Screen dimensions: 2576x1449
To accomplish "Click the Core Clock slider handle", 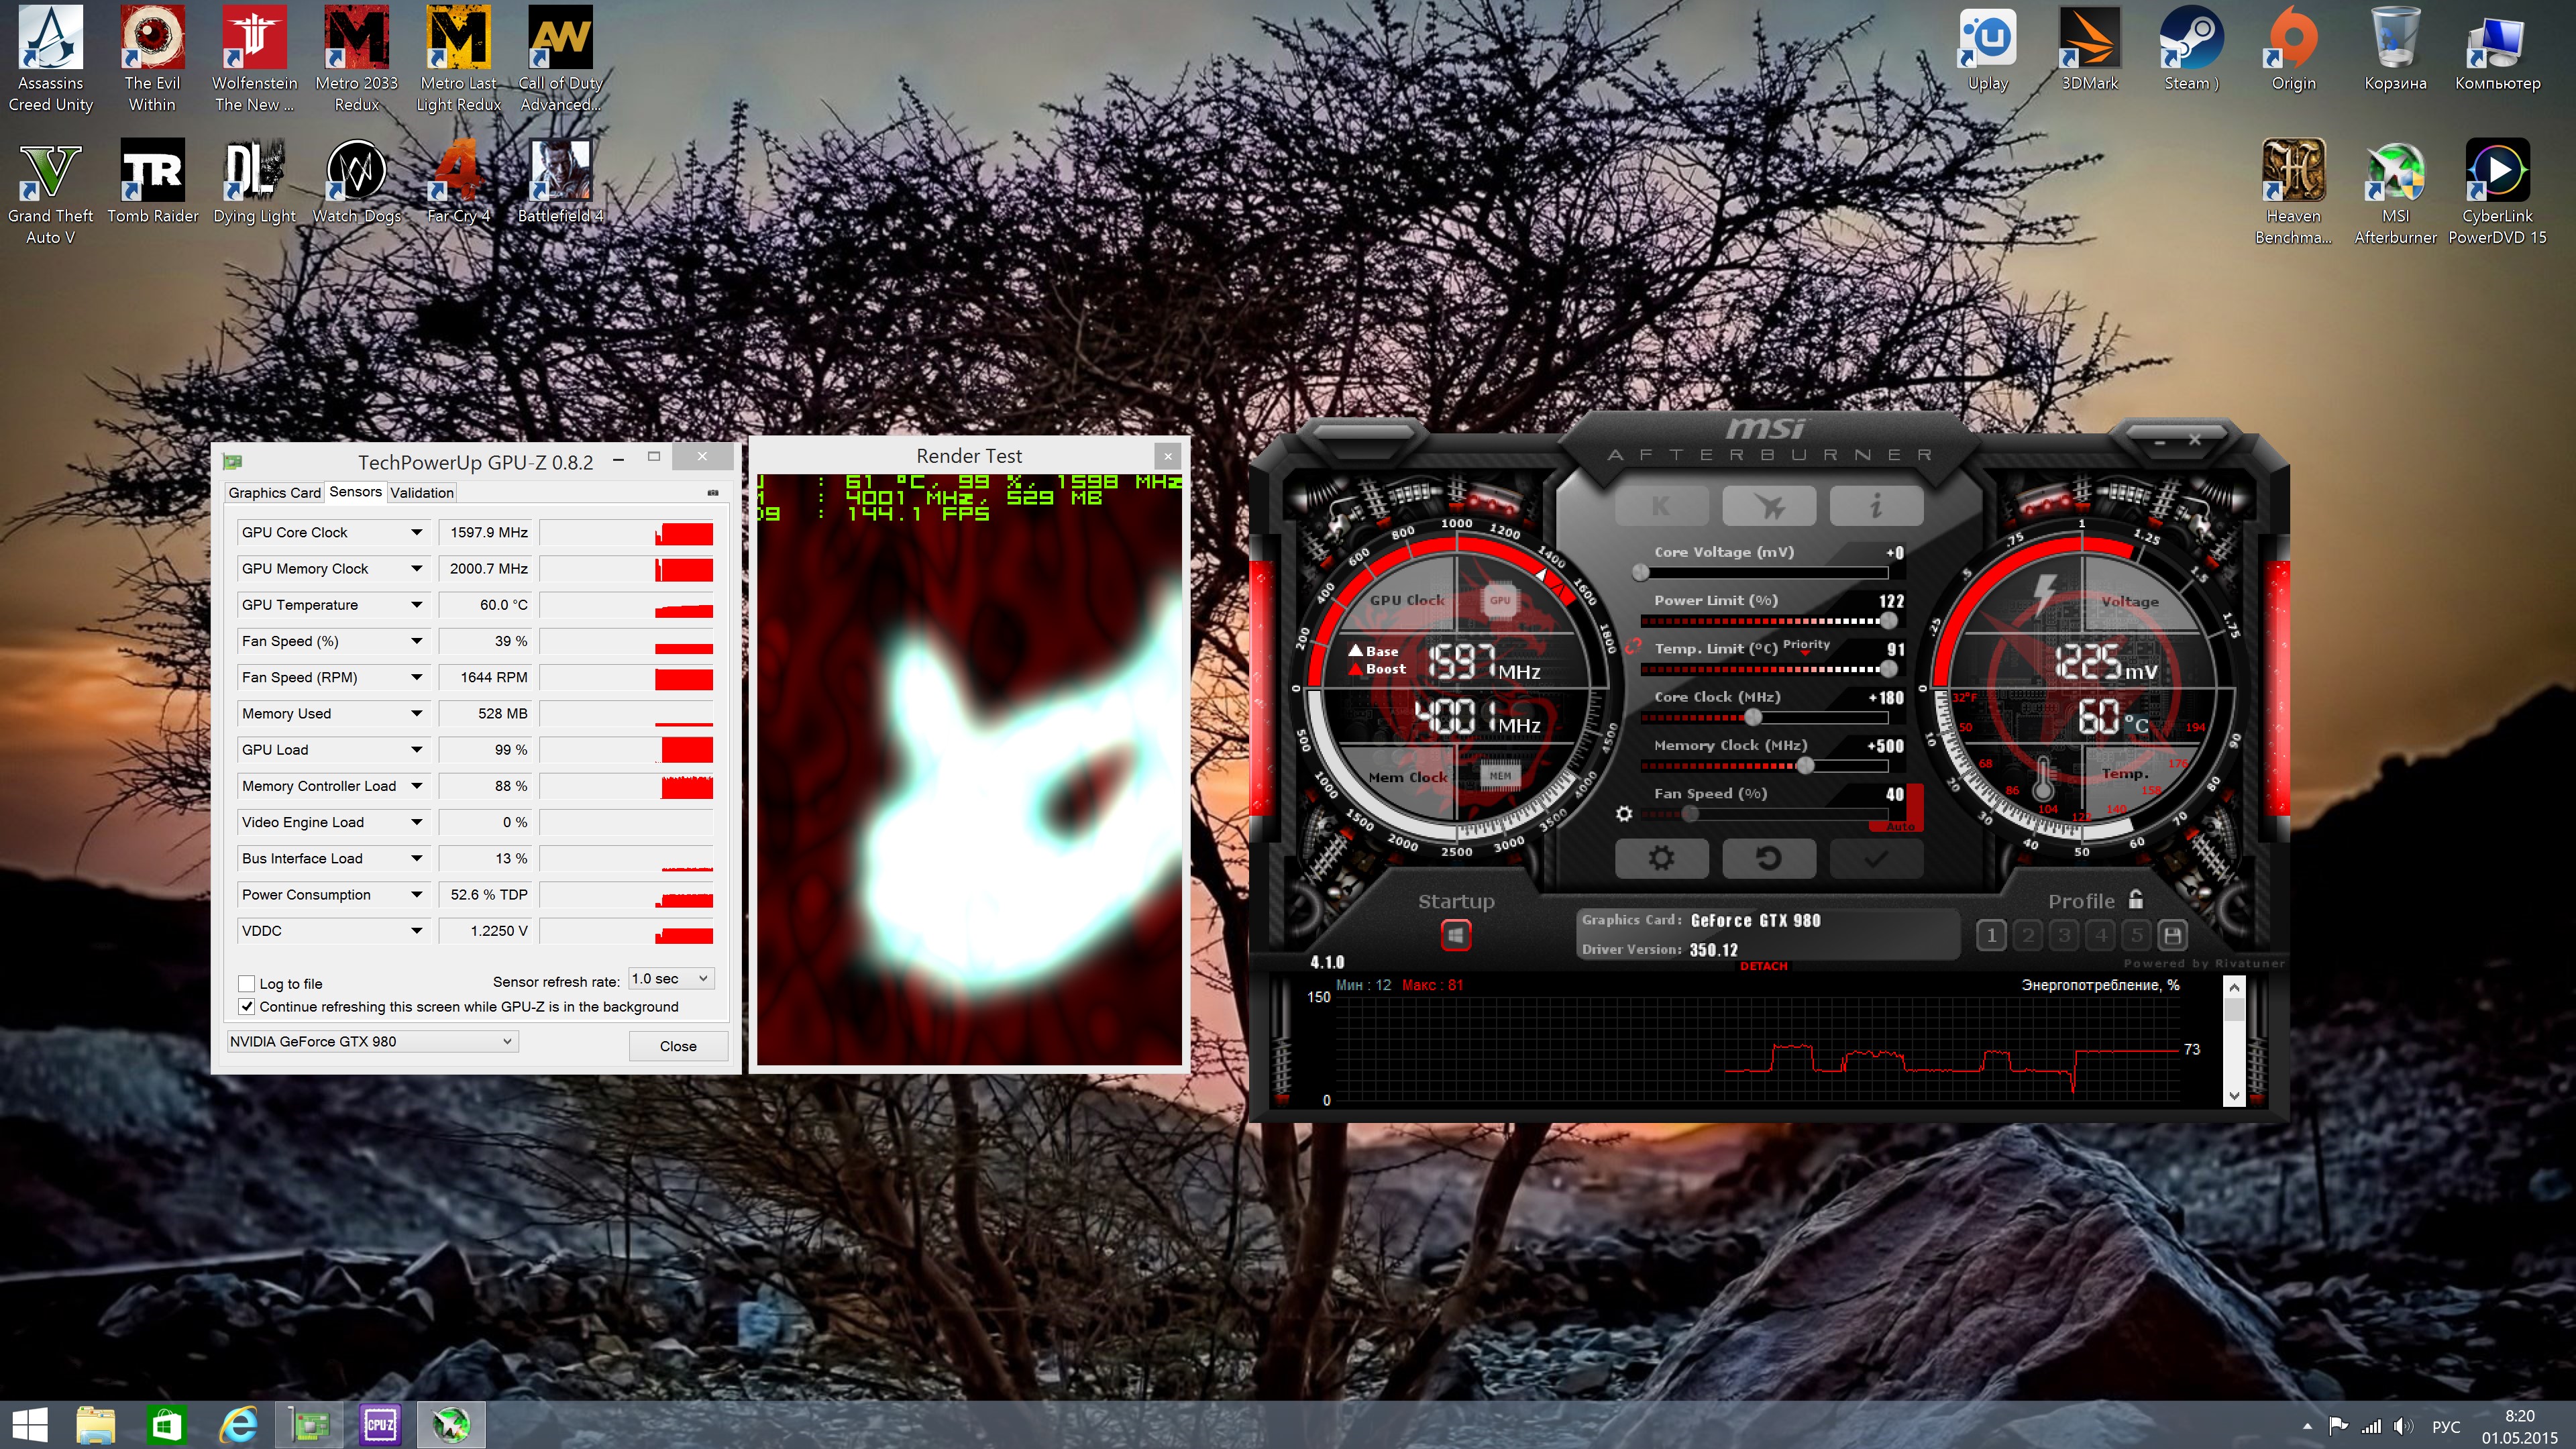I will click(1752, 717).
